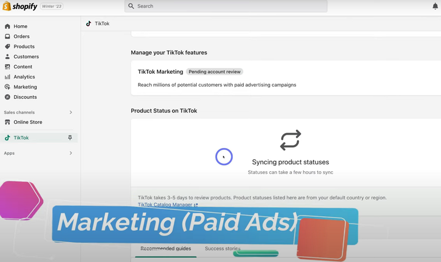Open Home in sidebar
The image size is (441, 262).
coord(20,26)
